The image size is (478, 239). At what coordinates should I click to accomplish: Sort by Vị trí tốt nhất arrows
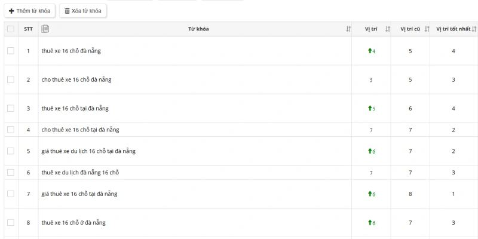point(474,29)
